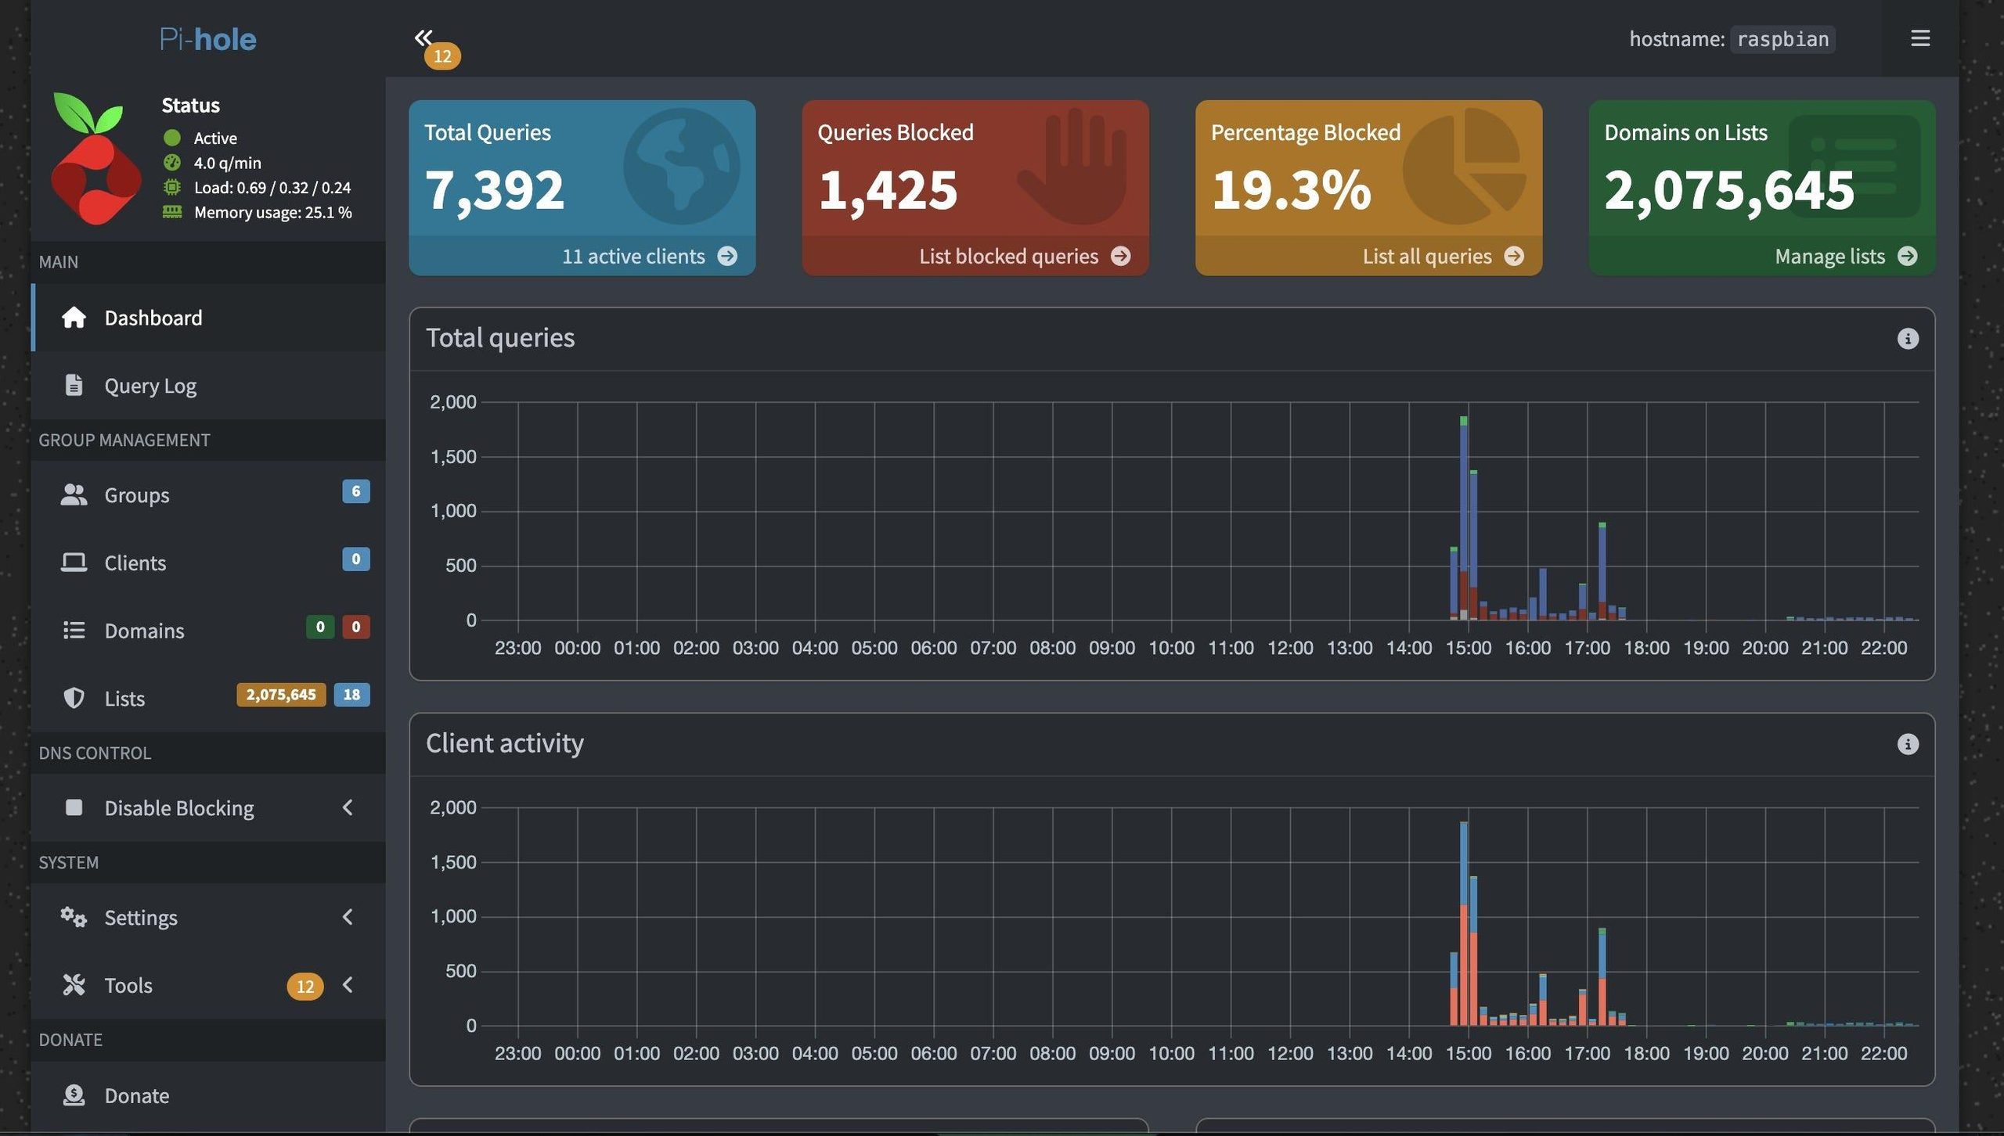Click the blue 6 badge beside Groups
The image size is (2004, 1136).
tap(355, 491)
